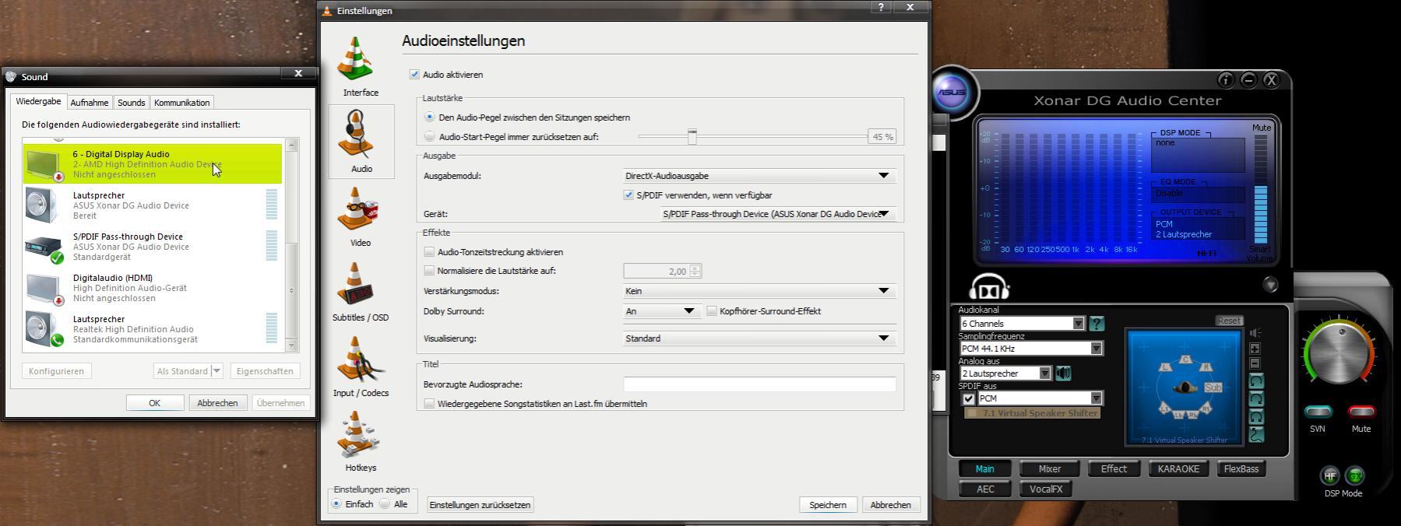This screenshot has height=526, width=1401.
Task: Click the Smart Volume level meter
Action: coord(1260,189)
